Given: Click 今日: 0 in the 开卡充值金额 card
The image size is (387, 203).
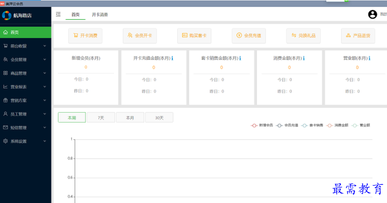Looking at the screenshot, I should (x=149, y=79).
